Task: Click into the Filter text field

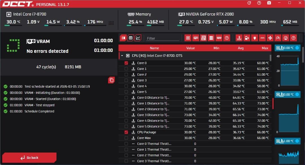Action: pos(163,38)
